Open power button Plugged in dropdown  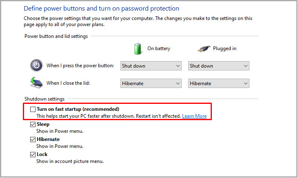[218, 66]
